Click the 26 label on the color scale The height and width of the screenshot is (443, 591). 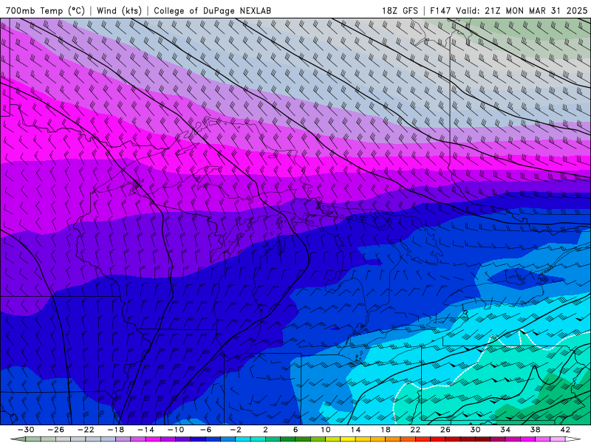click(445, 430)
